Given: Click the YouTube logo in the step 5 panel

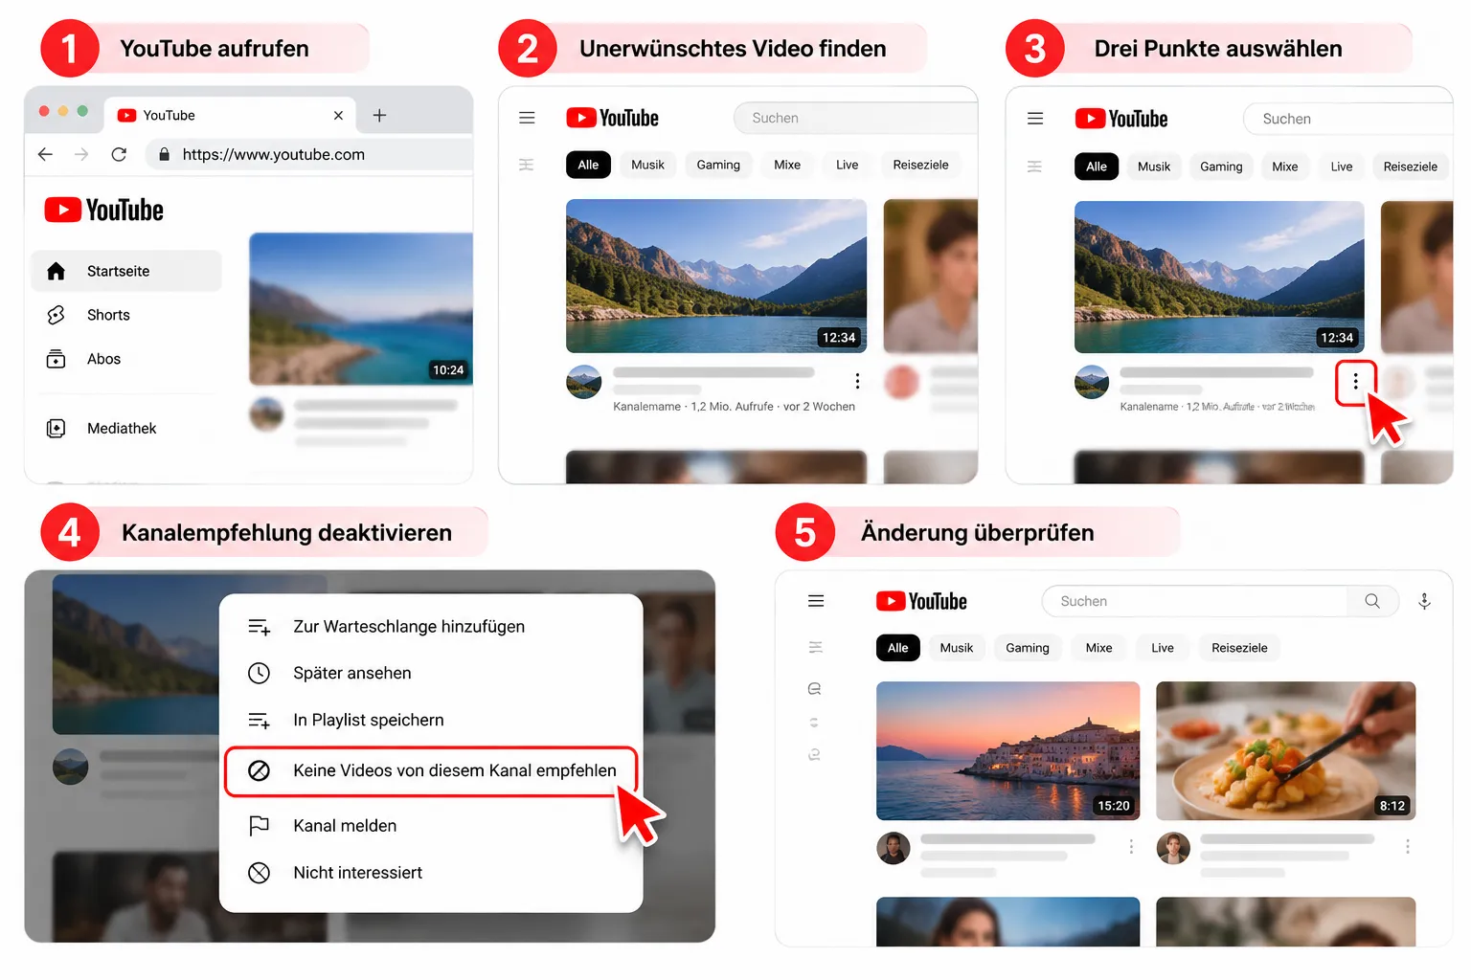Looking at the screenshot, I should 921,601.
